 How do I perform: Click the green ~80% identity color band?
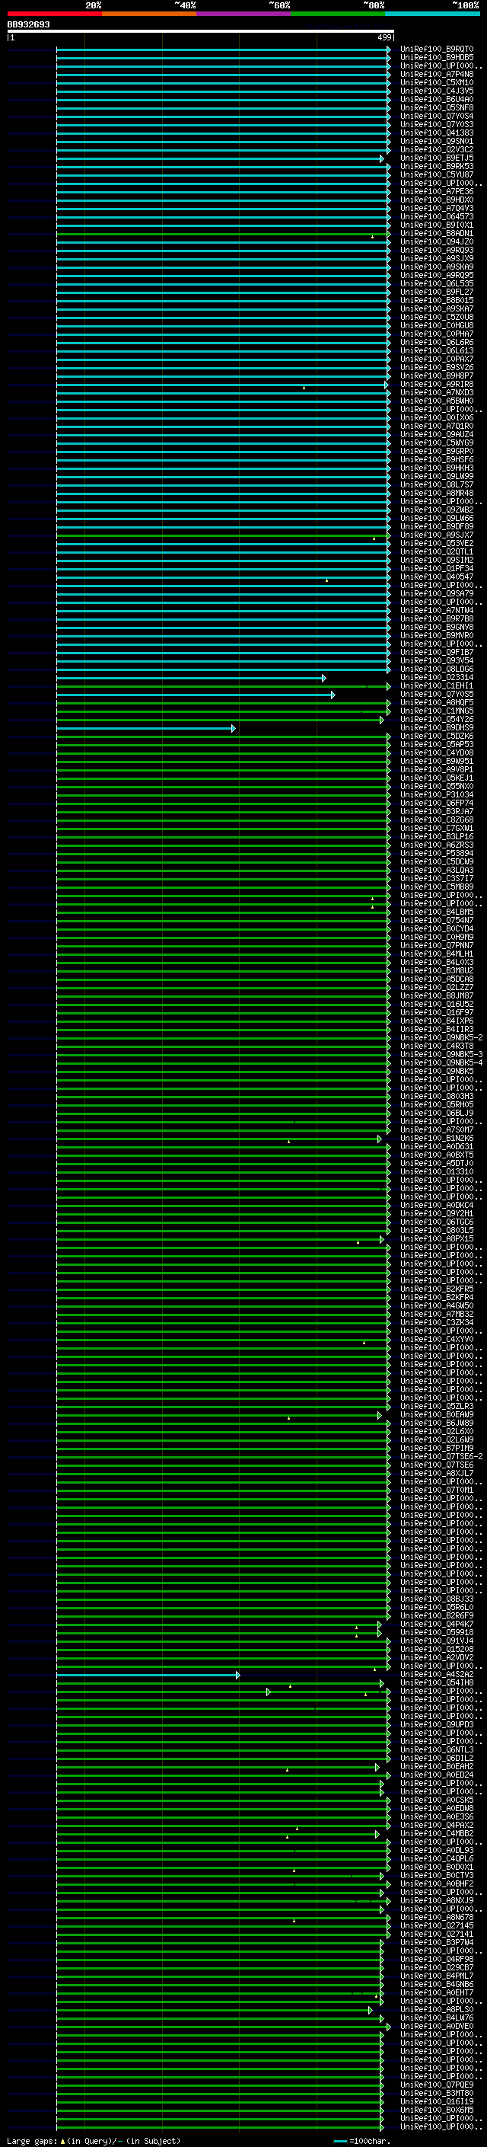tap(338, 14)
